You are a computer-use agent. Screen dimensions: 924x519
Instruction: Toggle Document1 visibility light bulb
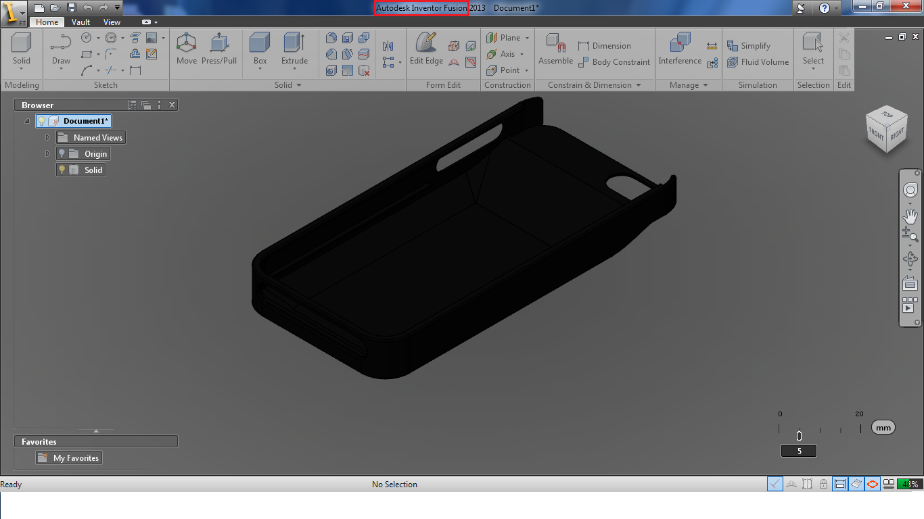42,121
